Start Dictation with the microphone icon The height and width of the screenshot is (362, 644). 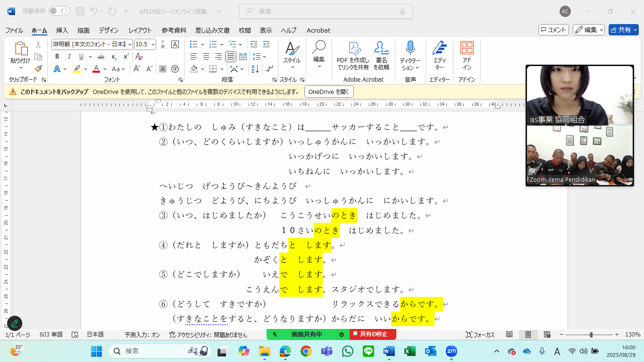pos(410,56)
